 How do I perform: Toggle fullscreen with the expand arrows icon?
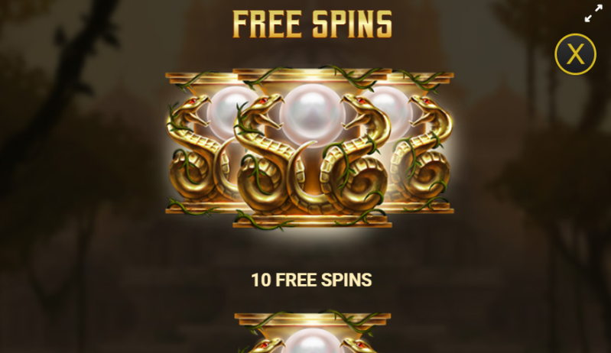coord(593,13)
